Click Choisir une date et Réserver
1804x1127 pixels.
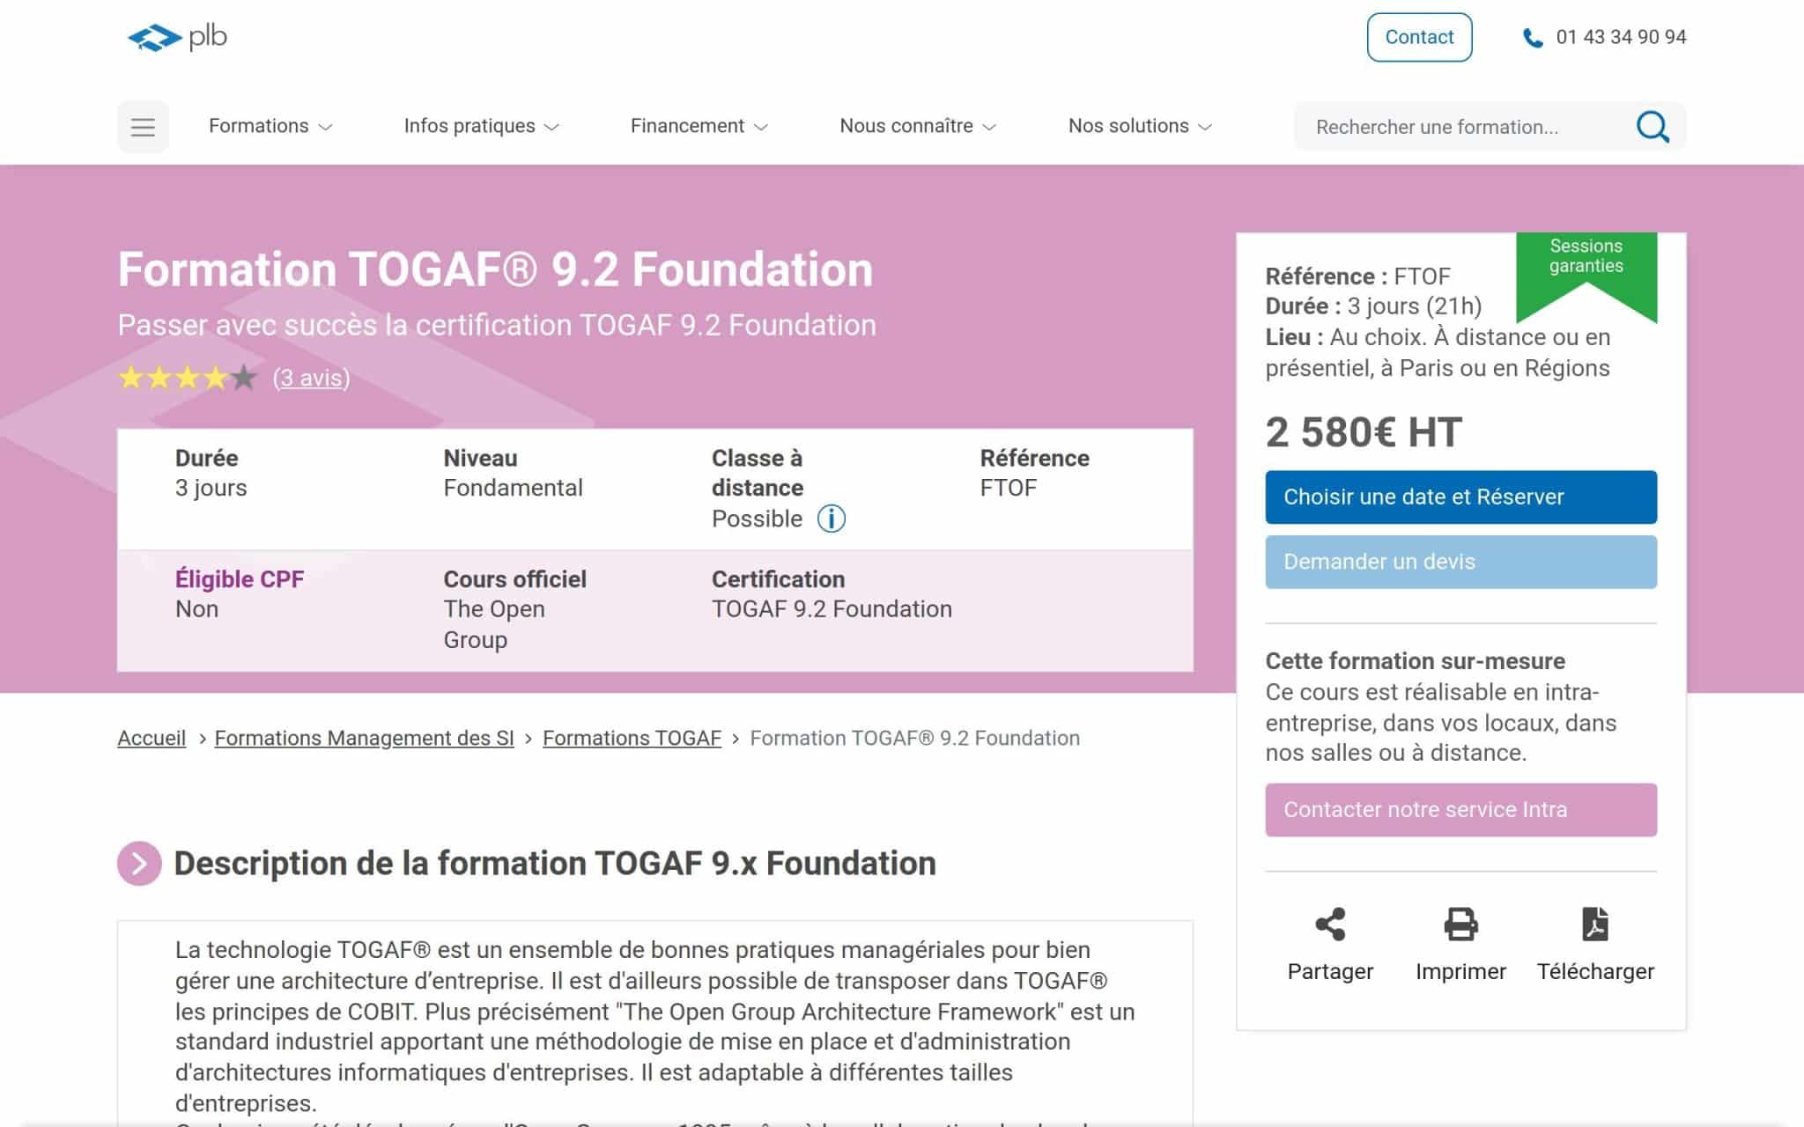[1460, 497]
